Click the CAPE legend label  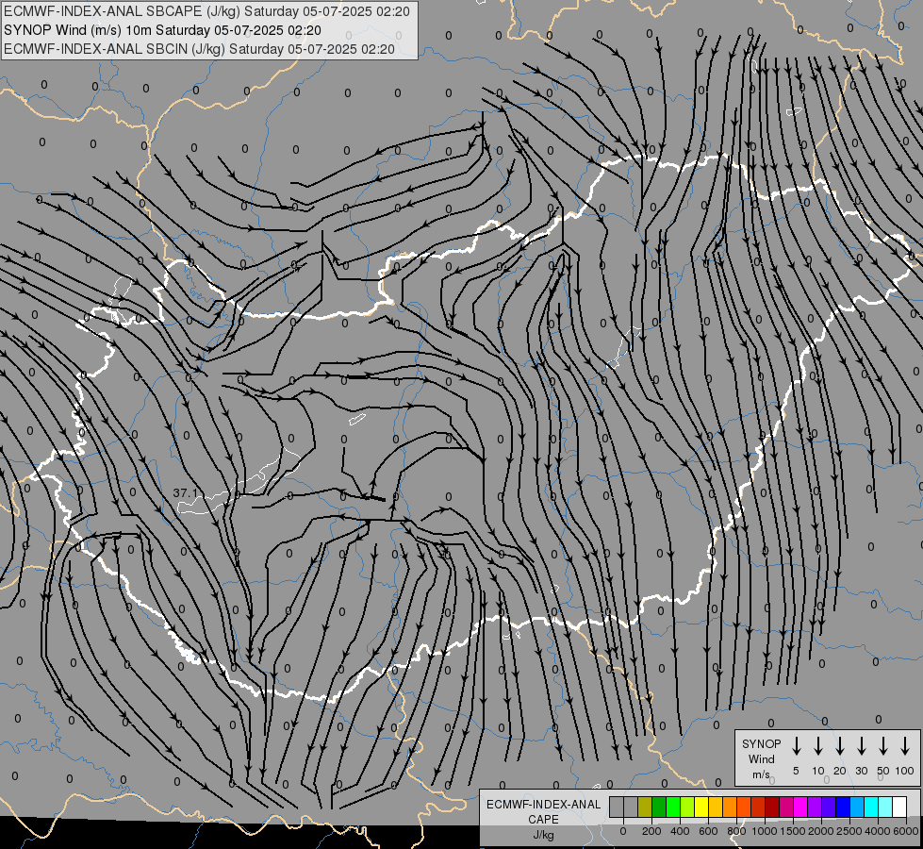tap(543, 820)
